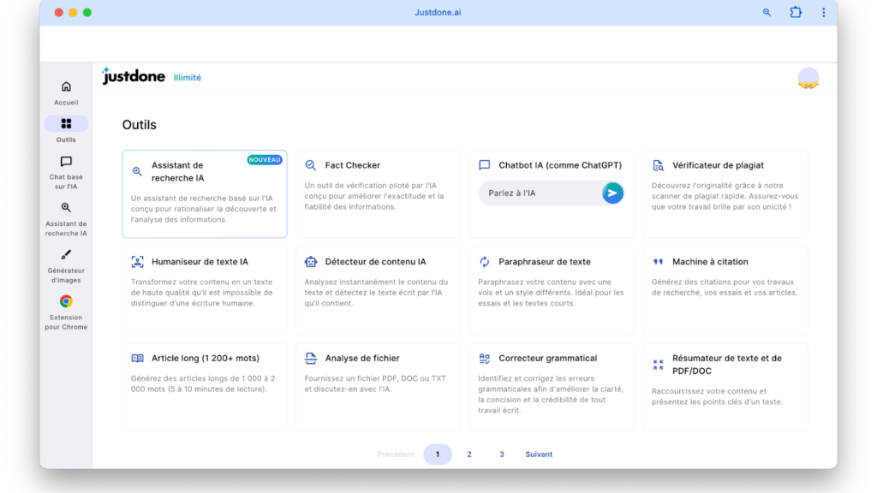This screenshot has height=493, width=877.
Task: Click the Article long book icon
Action: point(137,359)
